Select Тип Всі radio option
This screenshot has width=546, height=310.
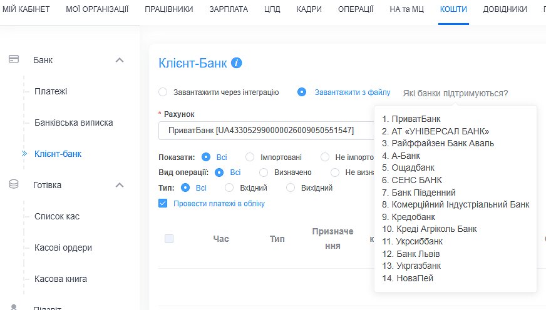[x=185, y=187]
